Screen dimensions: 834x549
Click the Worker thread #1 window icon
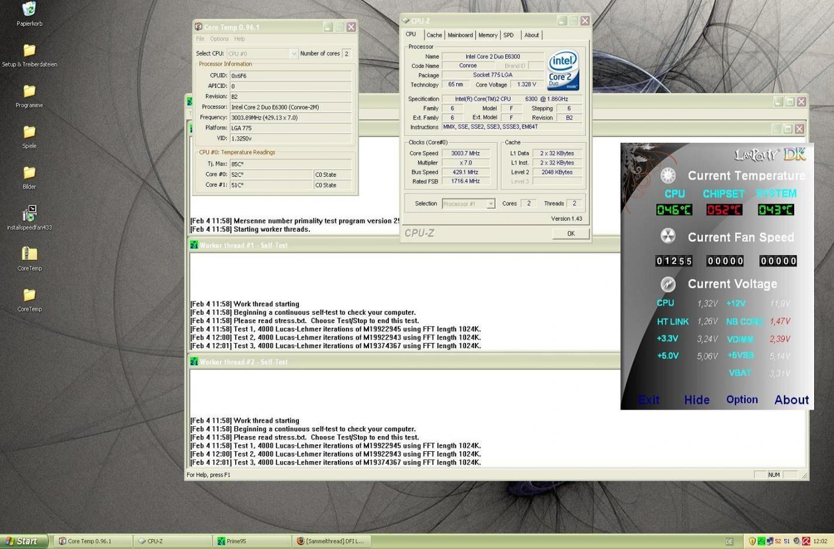pyautogui.click(x=194, y=245)
